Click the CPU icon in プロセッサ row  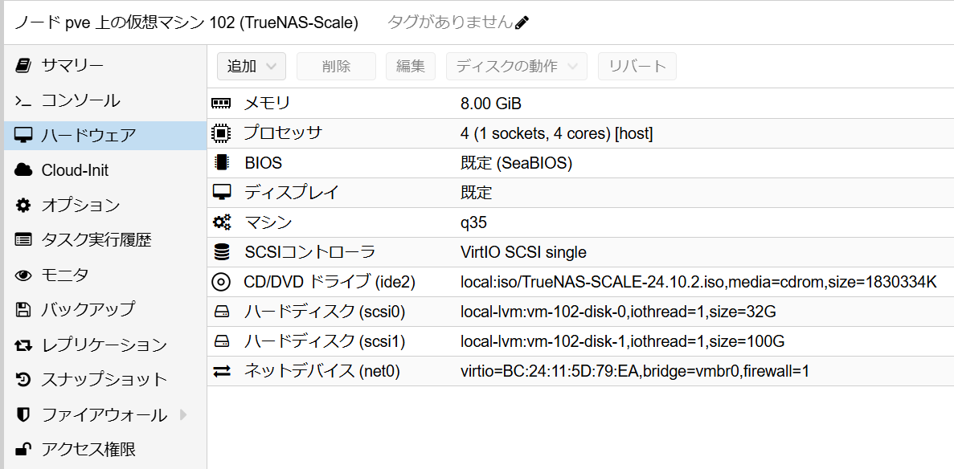click(x=221, y=133)
